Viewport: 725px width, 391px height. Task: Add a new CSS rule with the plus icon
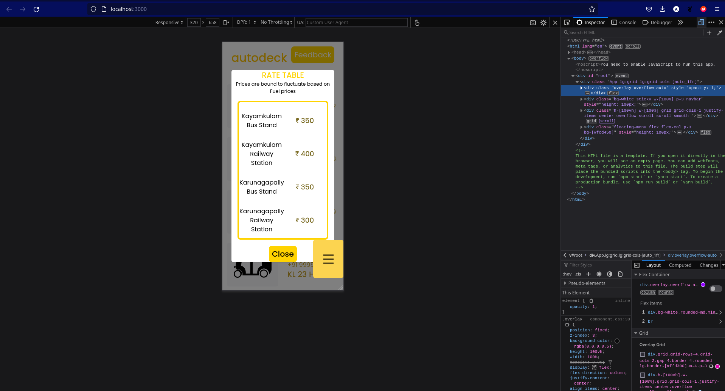(588, 274)
